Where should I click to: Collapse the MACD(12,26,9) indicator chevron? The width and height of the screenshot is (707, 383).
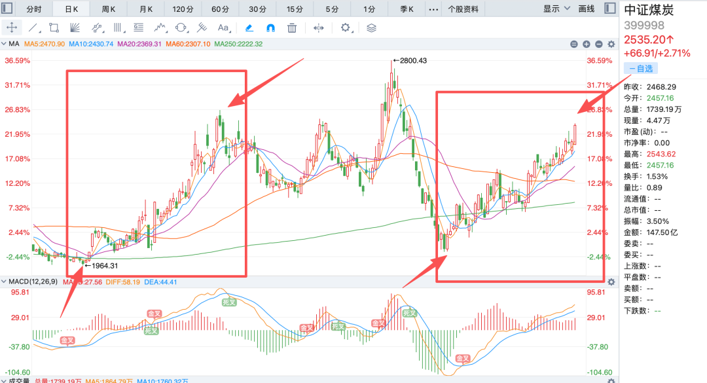point(4,282)
